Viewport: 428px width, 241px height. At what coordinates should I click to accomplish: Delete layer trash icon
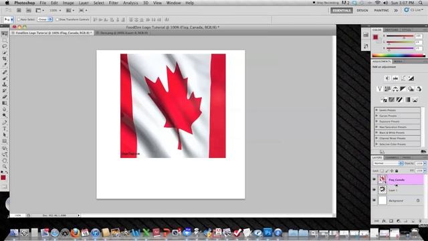coord(420,221)
